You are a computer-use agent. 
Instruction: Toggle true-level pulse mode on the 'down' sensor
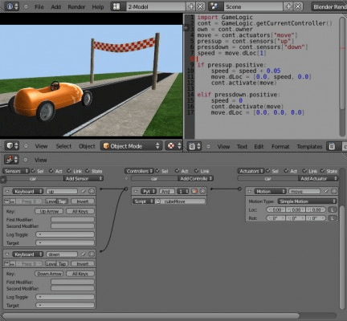click(6, 264)
